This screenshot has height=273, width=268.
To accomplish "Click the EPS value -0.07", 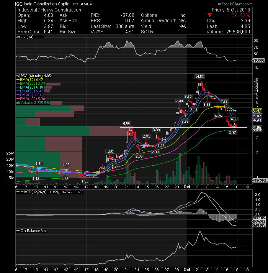I will (x=129, y=21).
